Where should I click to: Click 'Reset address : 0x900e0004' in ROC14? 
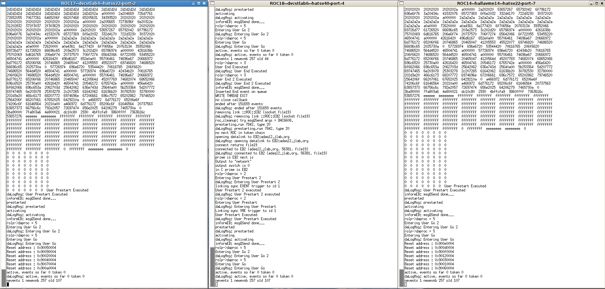point(429,244)
